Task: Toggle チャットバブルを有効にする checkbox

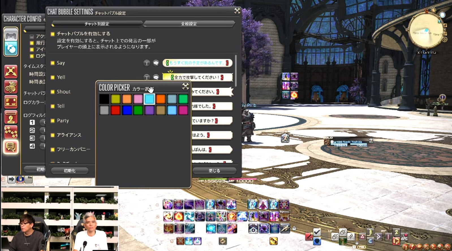Action: (53, 34)
